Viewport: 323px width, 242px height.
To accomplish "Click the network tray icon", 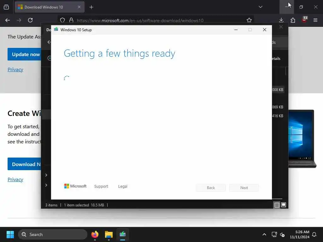I will tap(274, 234).
